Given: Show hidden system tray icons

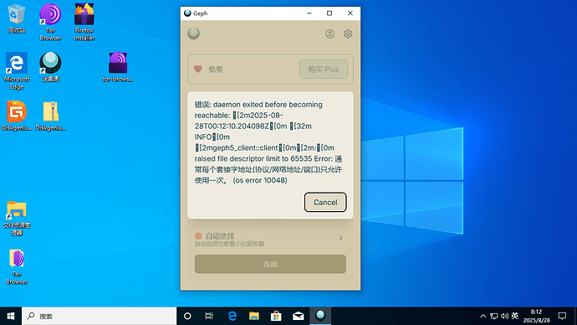Looking at the screenshot, I should [483, 316].
